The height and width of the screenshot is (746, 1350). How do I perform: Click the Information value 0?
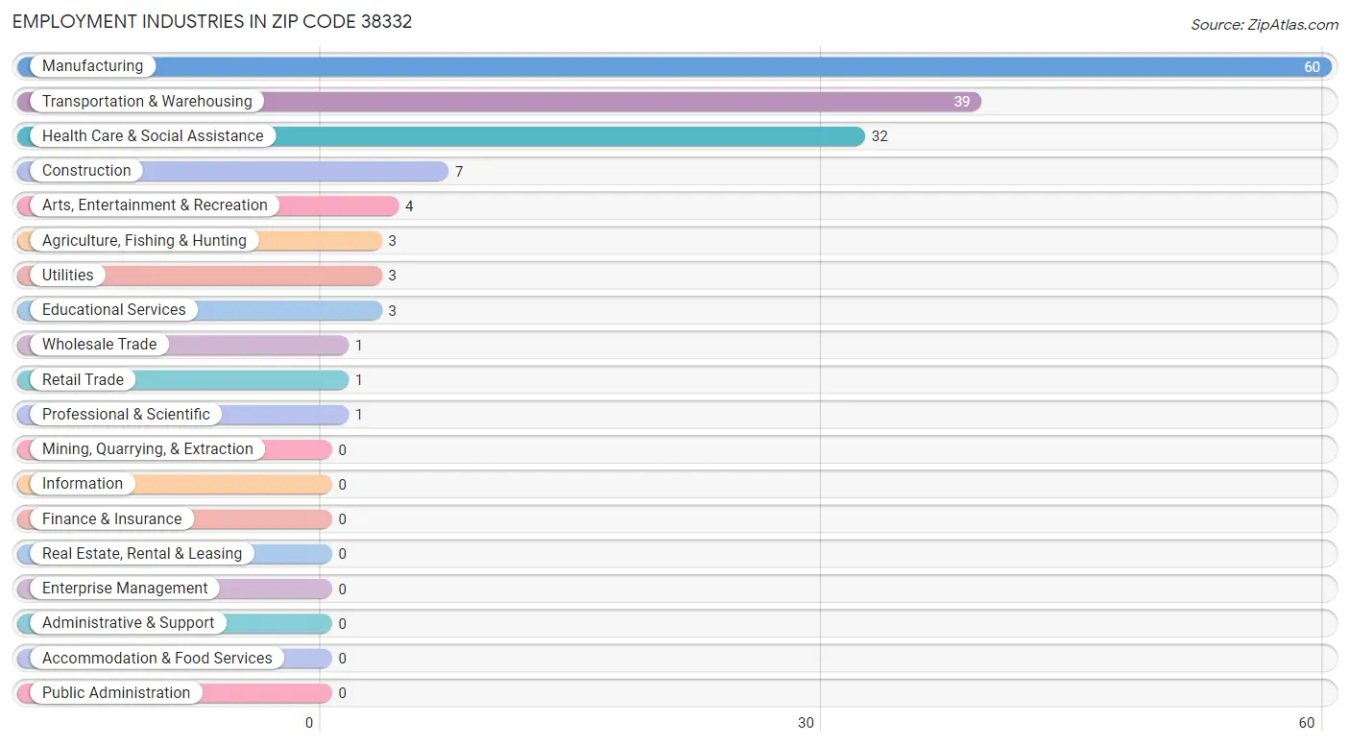342,485
